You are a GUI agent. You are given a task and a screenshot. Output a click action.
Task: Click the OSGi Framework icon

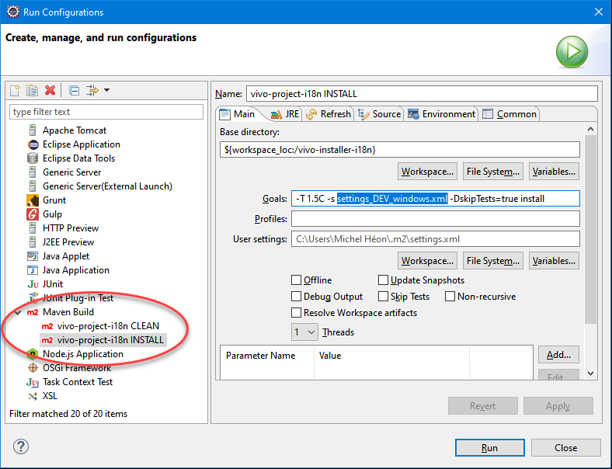pos(33,368)
